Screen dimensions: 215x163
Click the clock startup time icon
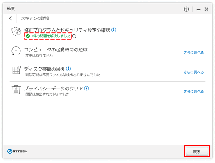click(16, 51)
